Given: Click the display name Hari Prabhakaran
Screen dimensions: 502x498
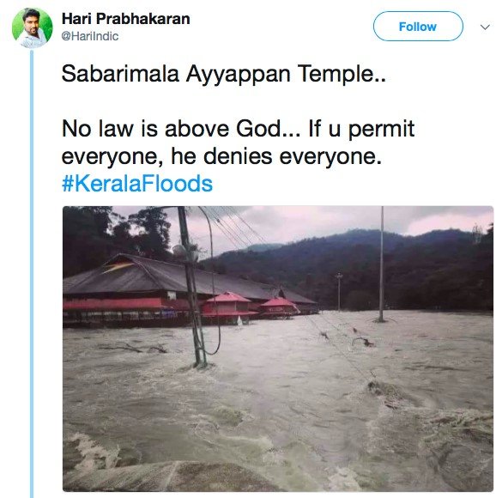Looking at the screenshot, I should click(x=125, y=19).
